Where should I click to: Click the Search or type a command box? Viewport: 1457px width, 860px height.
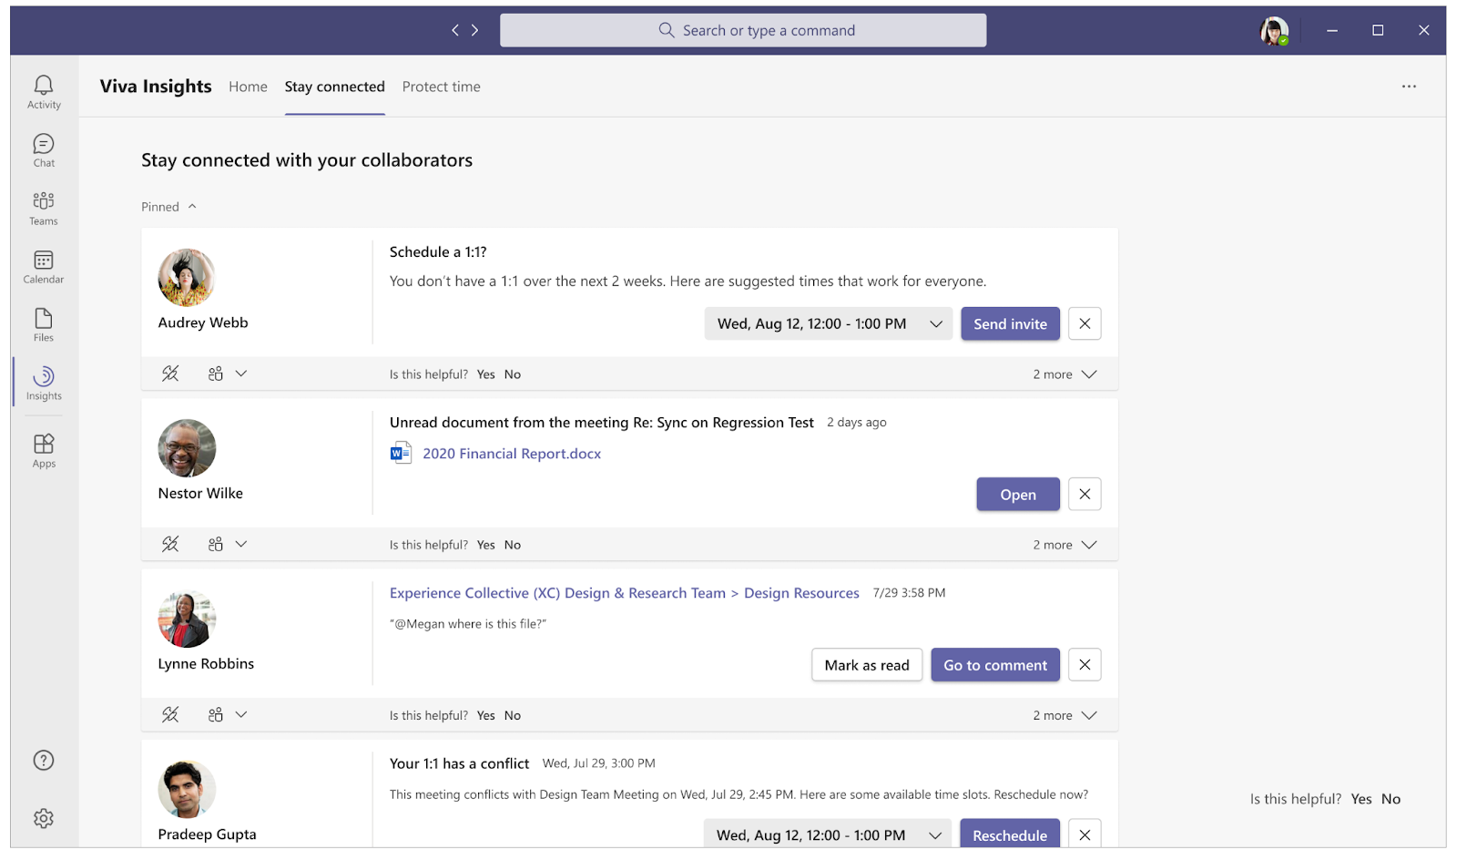(x=743, y=30)
